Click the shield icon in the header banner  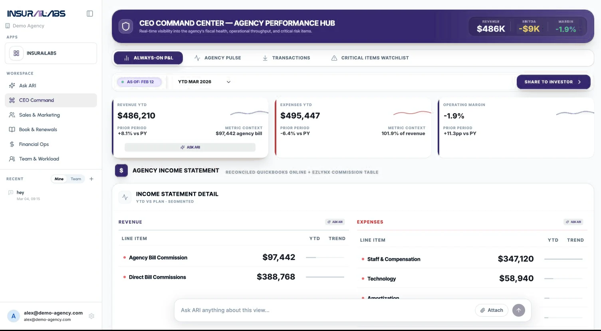tap(126, 27)
